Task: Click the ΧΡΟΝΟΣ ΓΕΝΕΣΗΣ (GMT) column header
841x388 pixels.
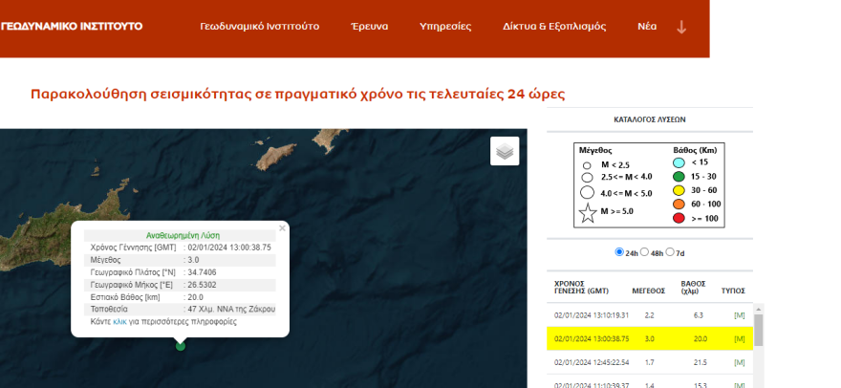Action: click(581, 287)
